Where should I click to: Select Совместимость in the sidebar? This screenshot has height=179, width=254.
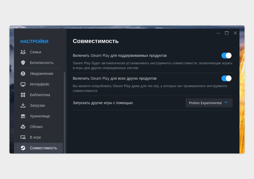pyautogui.click(x=38, y=148)
